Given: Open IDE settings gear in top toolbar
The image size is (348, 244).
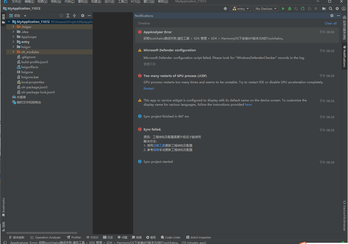Looking at the screenshot, I should (337, 9).
